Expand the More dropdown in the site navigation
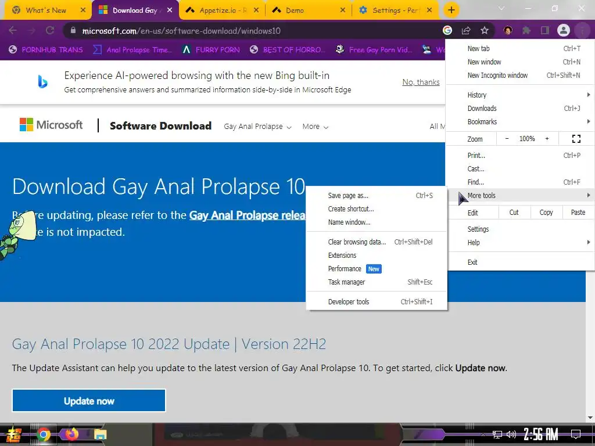This screenshot has height=446, width=595. tap(316, 126)
